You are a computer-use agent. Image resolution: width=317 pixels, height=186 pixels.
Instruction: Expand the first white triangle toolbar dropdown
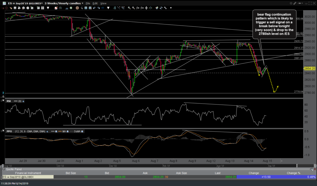click(x=48, y=8)
